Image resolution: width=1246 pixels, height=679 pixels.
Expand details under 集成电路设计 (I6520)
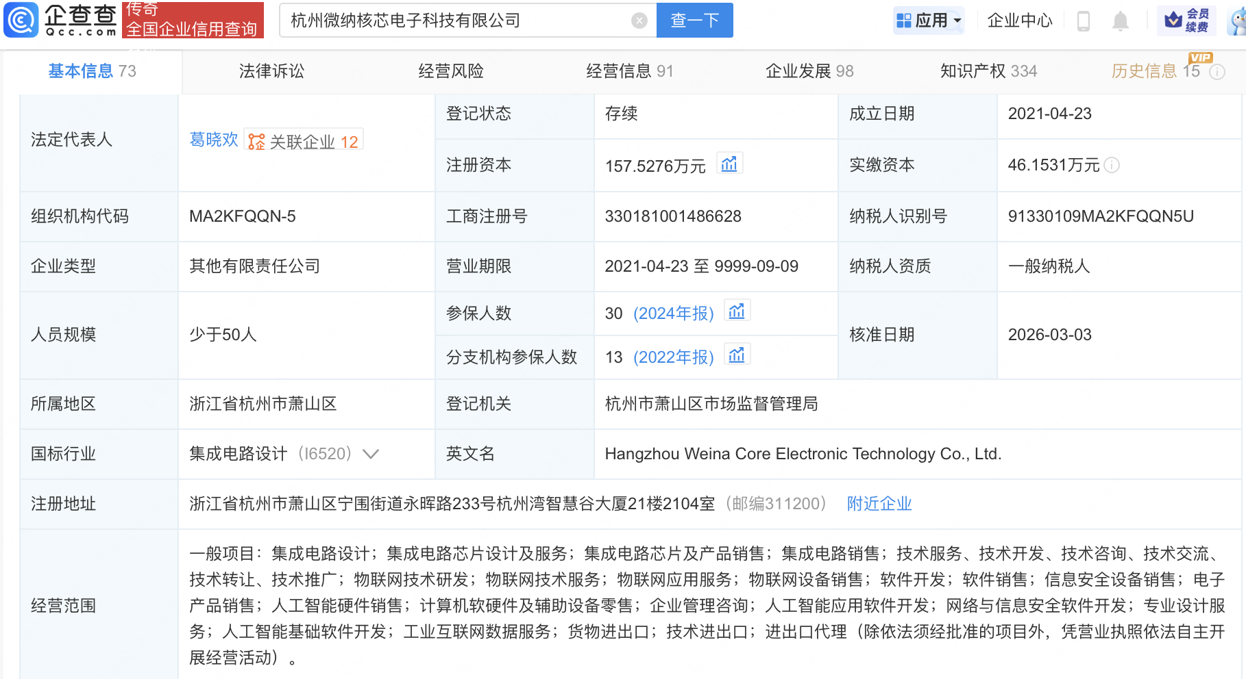tap(371, 454)
